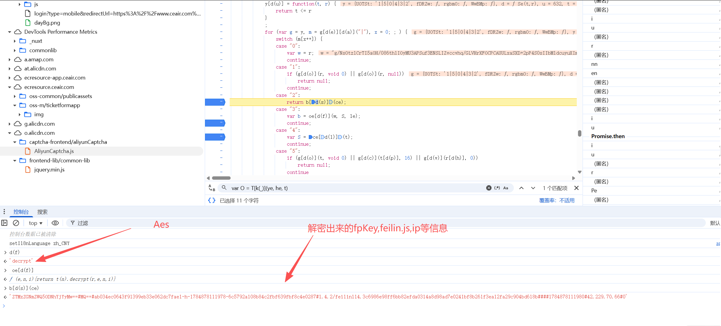
Task: Switch to the 搜索 tab
Action: (x=42, y=212)
